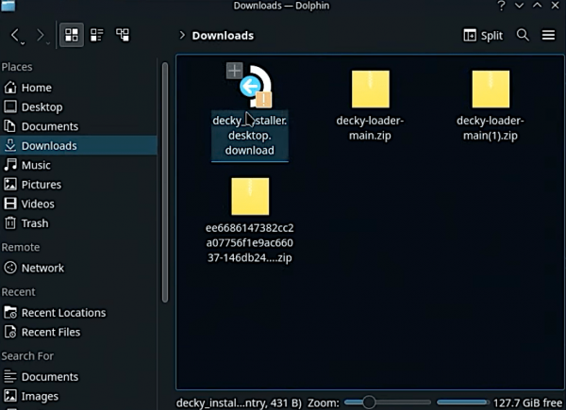Expand the breadcrumb chevron before Downloads
This screenshot has width=566, height=410.
pos(182,35)
